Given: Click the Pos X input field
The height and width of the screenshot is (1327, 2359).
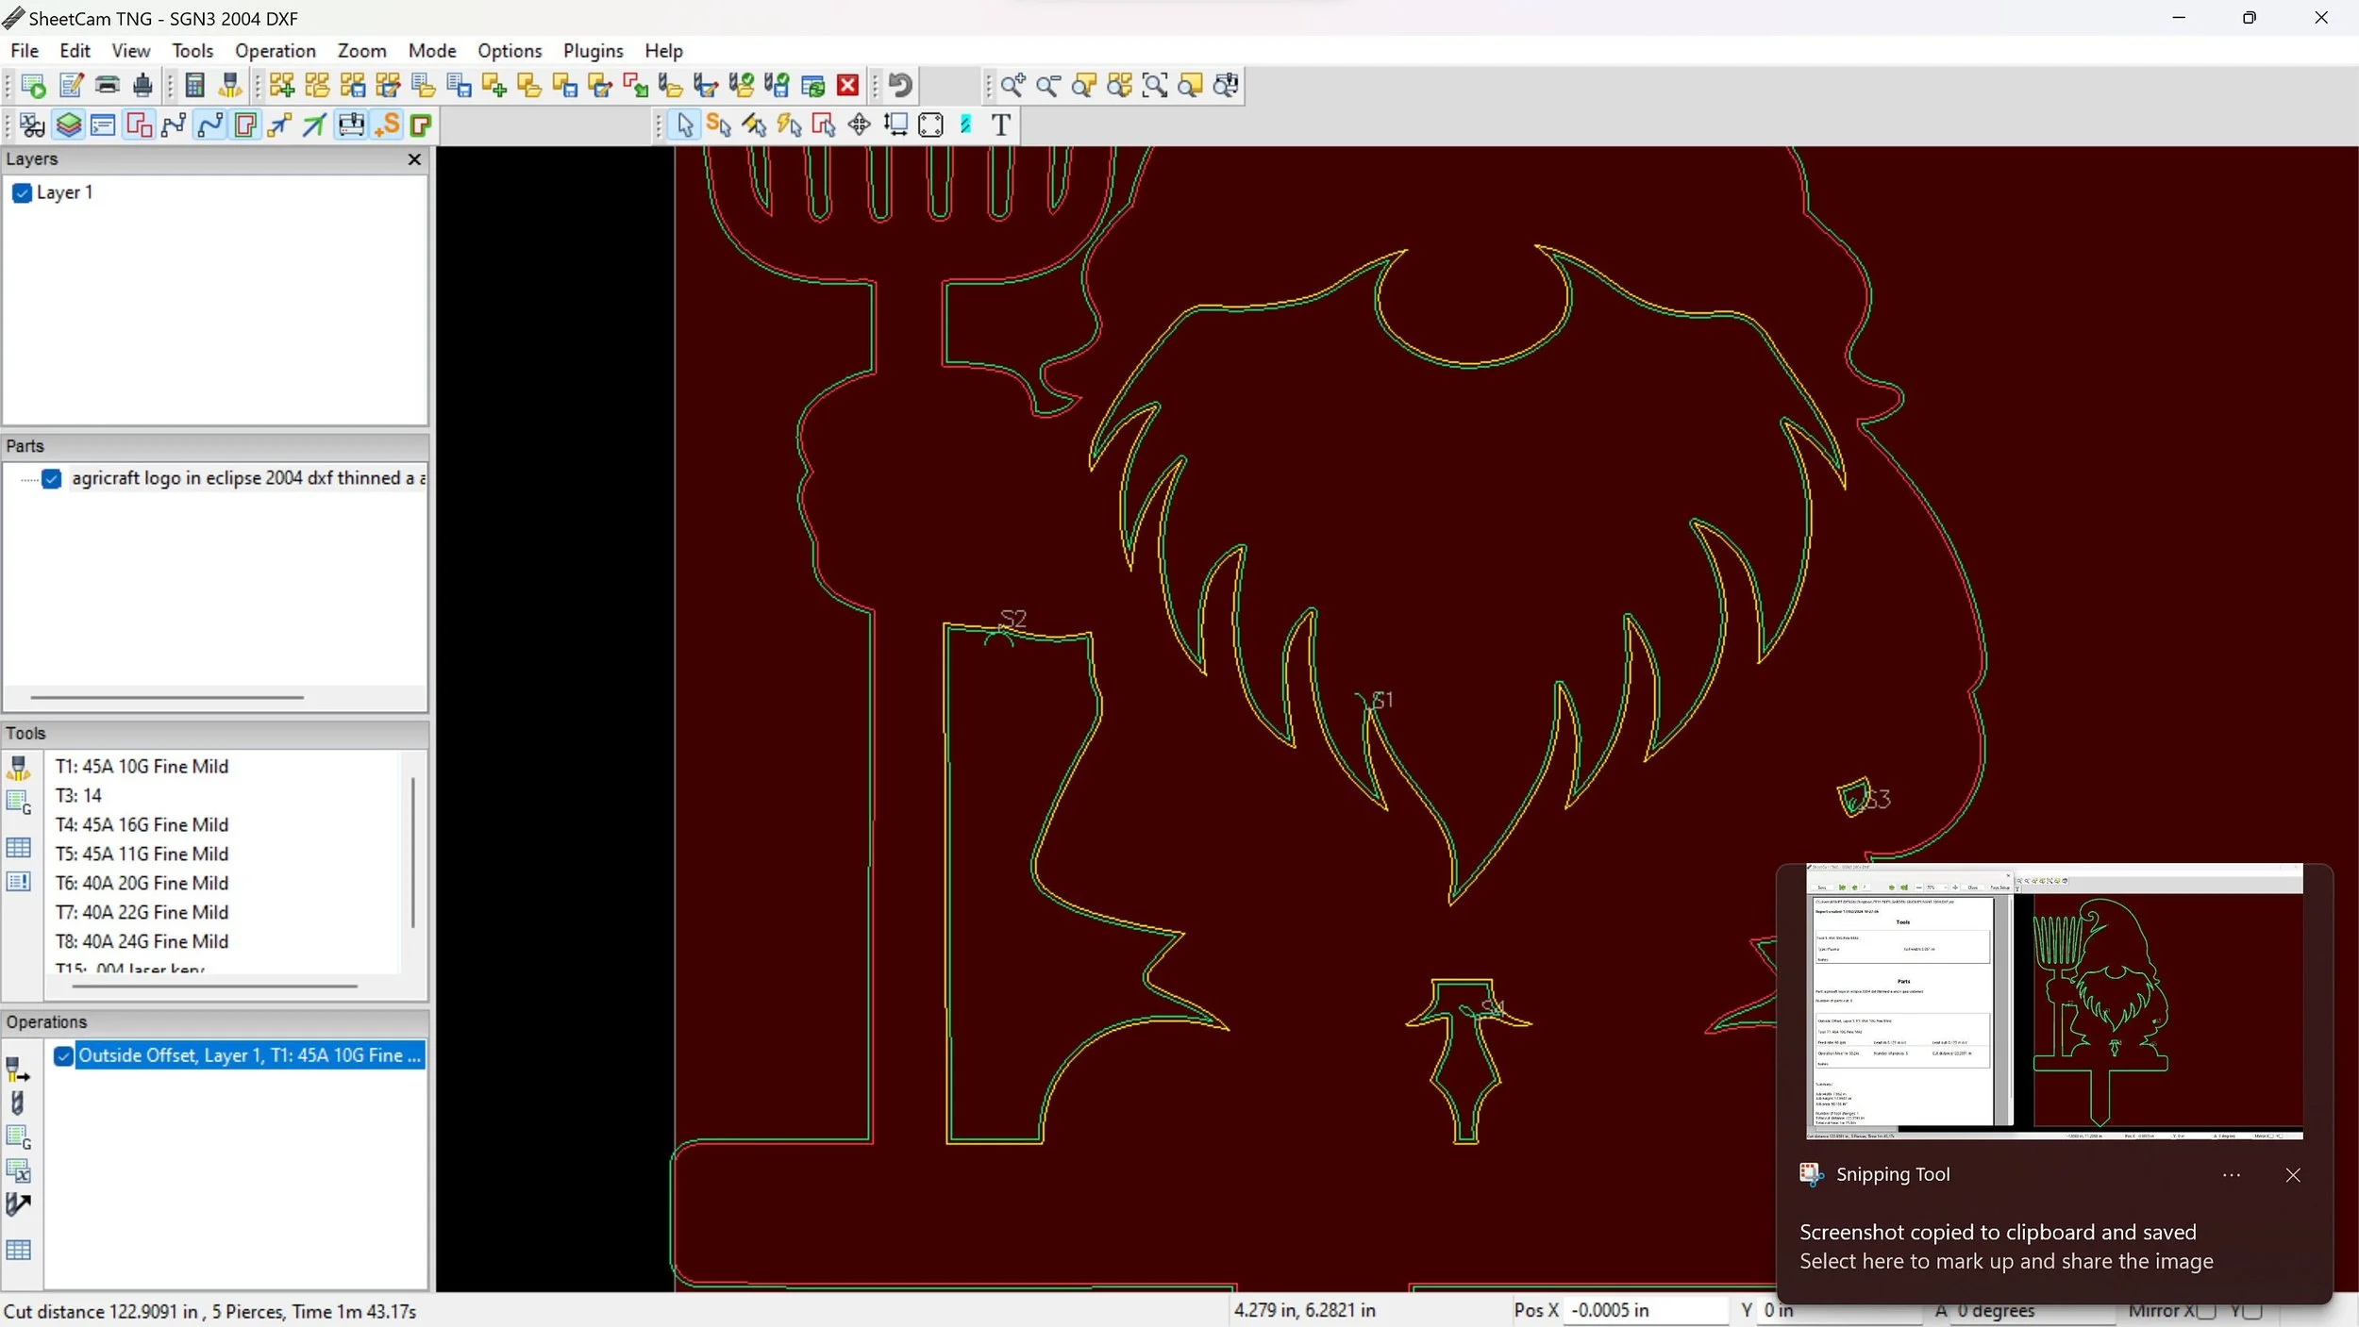Looking at the screenshot, I should click(x=1645, y=1311).
